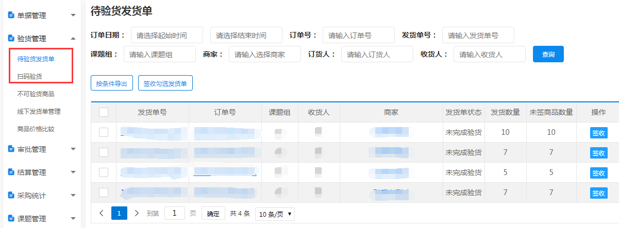Click the 课题管理 sidebar icon
619x228 pixels.
click(11, 219)
